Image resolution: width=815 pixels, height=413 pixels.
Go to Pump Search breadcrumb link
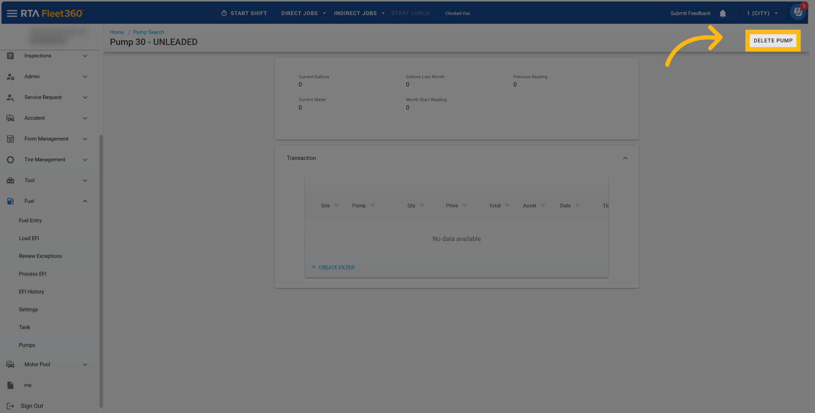point(149,32)
